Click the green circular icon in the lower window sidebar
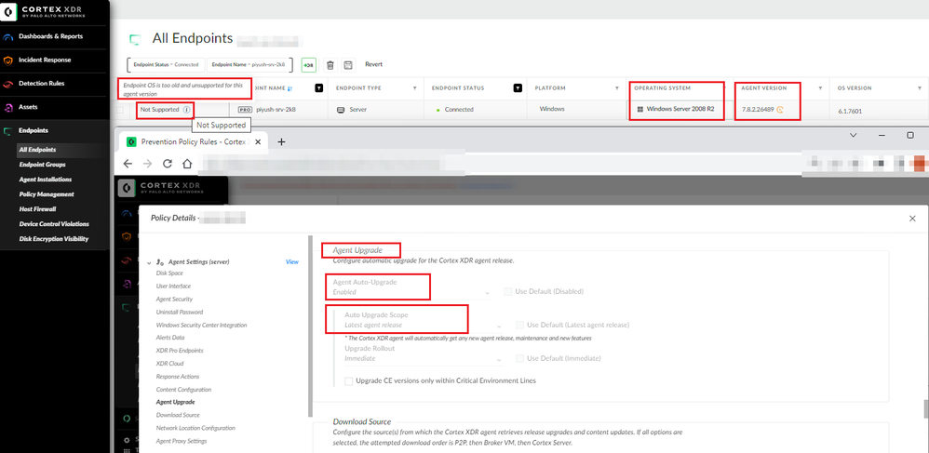The height and width of the screenshot is (453, 929). 127,418
